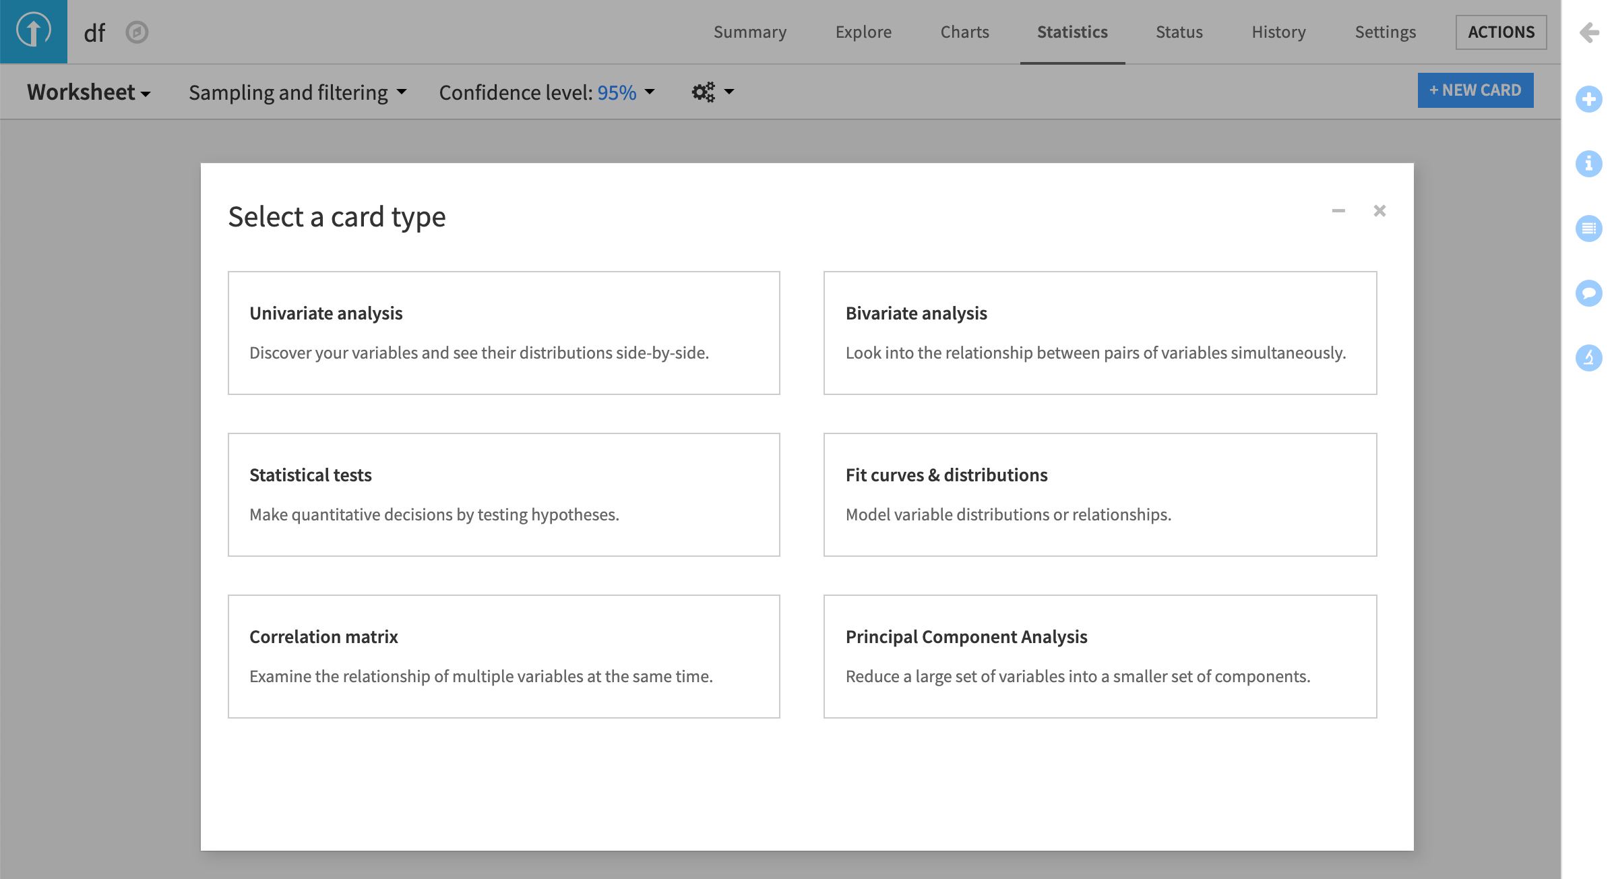Choose the Correlation matrix card
This screenshot has width=1612, height=879.
pyautogui.click(x=503, y=657)
